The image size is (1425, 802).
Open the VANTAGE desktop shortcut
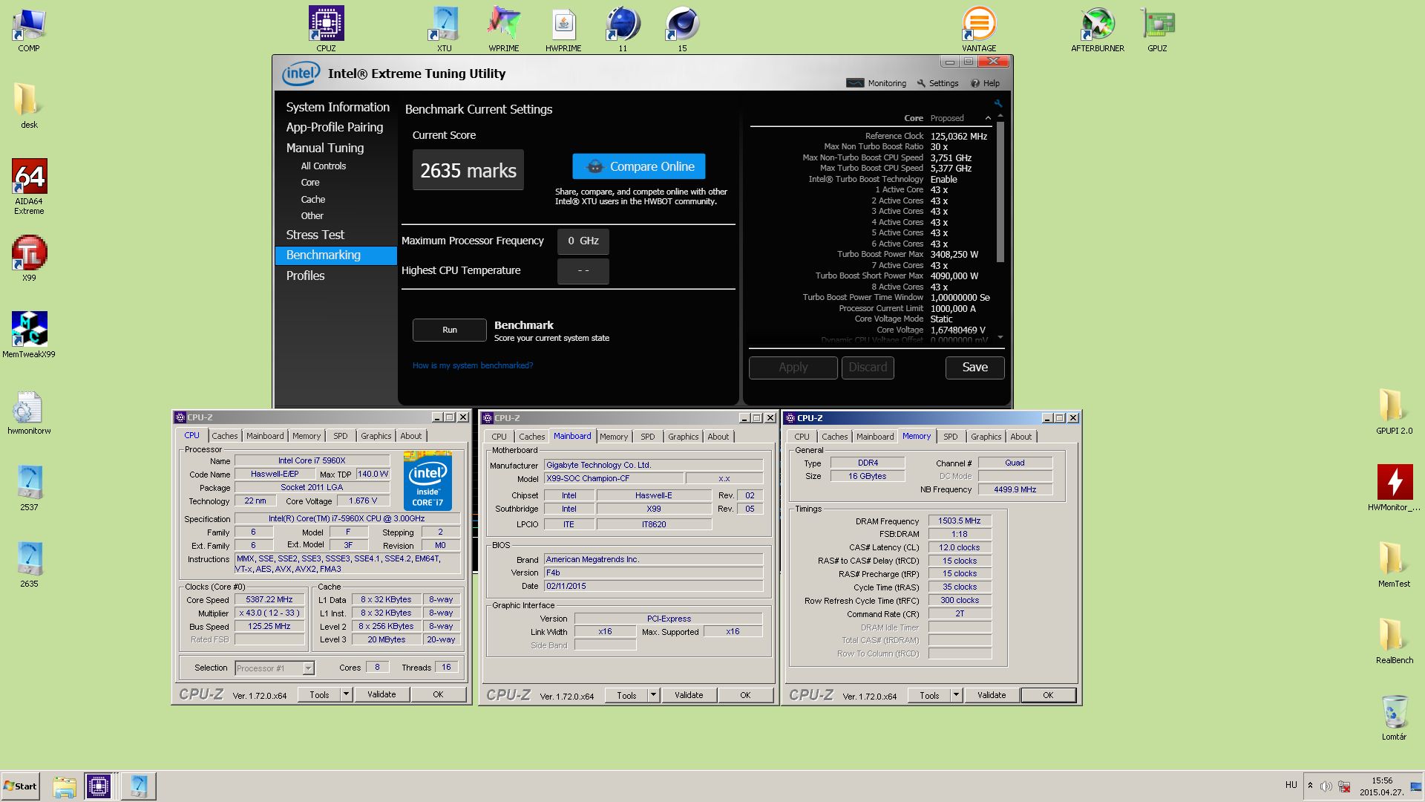tap(979, 29)
